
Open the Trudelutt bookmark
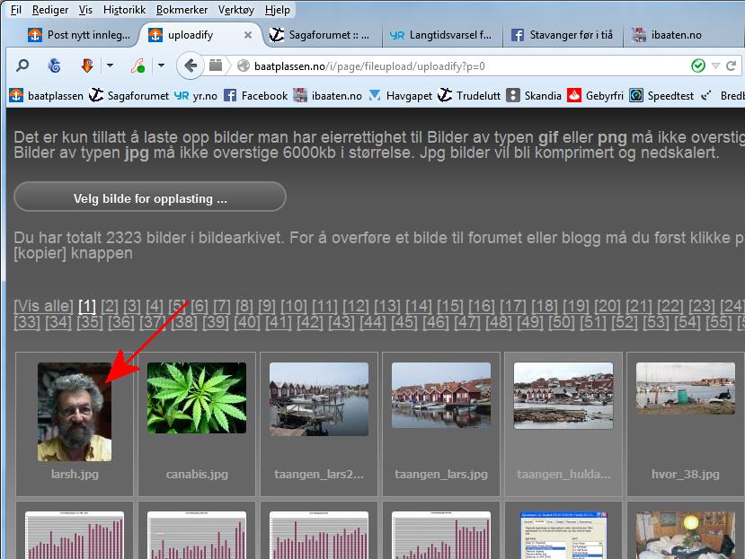(469, 96)
